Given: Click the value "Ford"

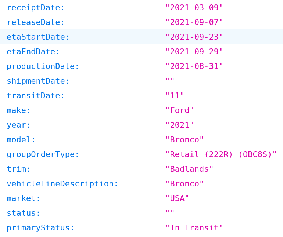Looking at the screenshot, I should [x=180, y=110].
